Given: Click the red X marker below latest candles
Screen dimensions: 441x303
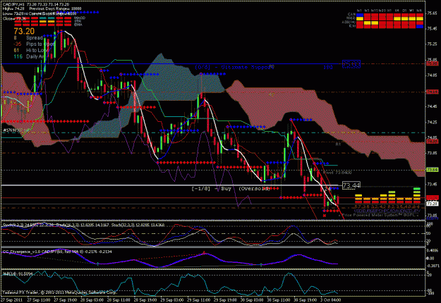Looking at the screenshot, I should 325,216.
